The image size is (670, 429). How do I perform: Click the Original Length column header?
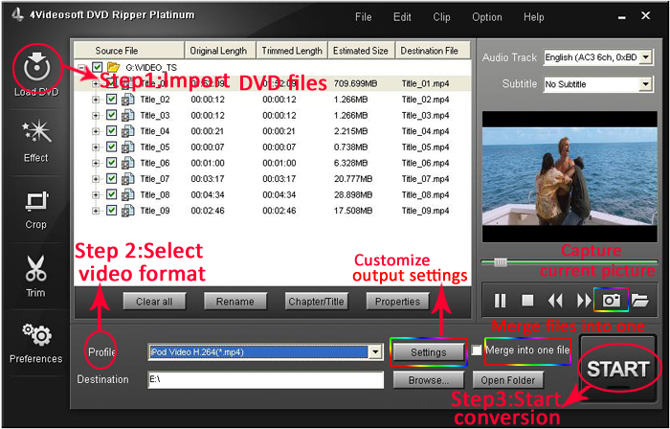219,51
